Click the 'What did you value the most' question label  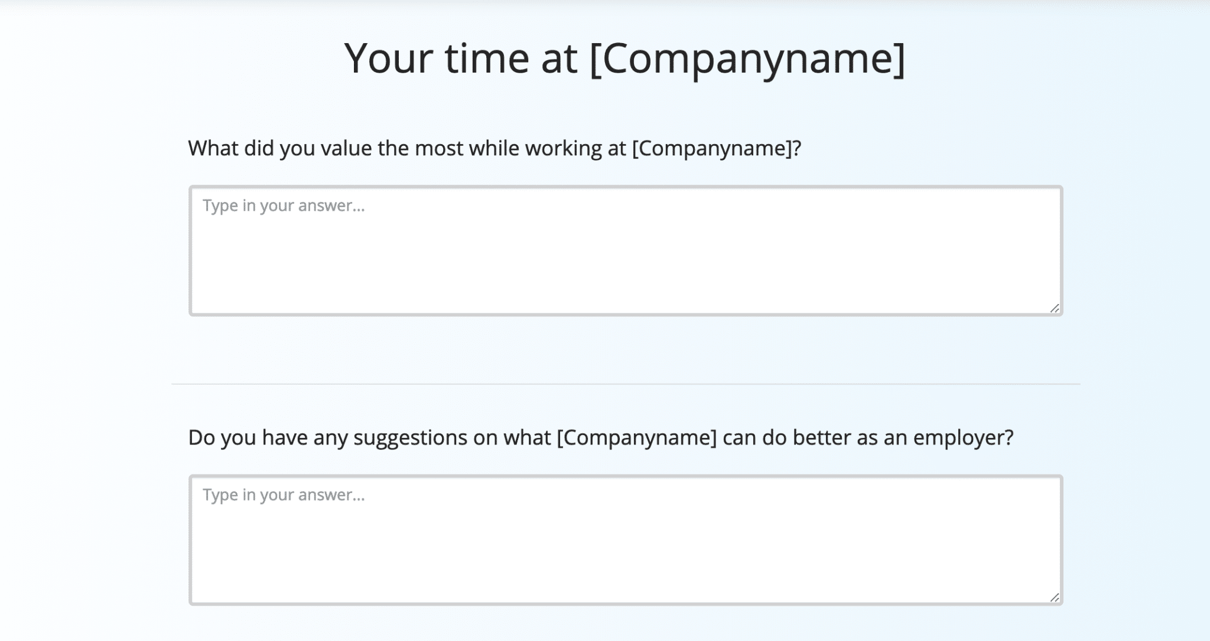point(495,148)
